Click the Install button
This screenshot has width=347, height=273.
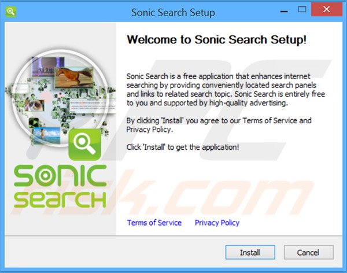250,252
